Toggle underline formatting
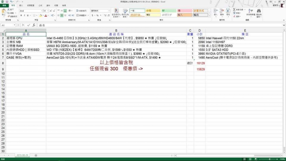This screenshot has height=161, width=286. click(28, 16)
